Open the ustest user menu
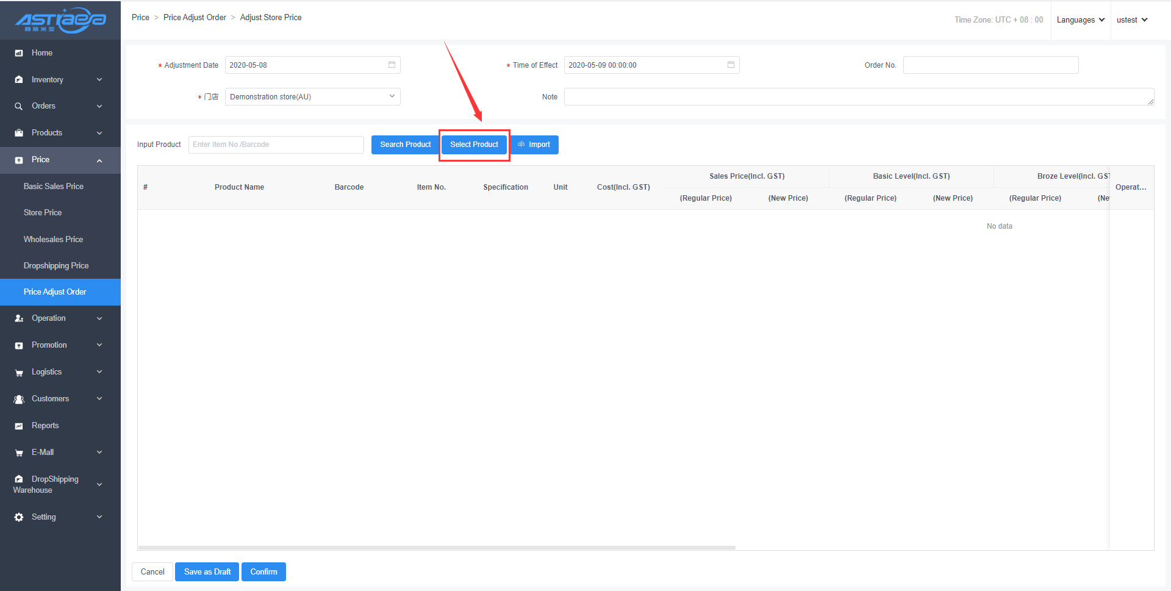This screenshot has height=591, width=1171. (1131, 20)
